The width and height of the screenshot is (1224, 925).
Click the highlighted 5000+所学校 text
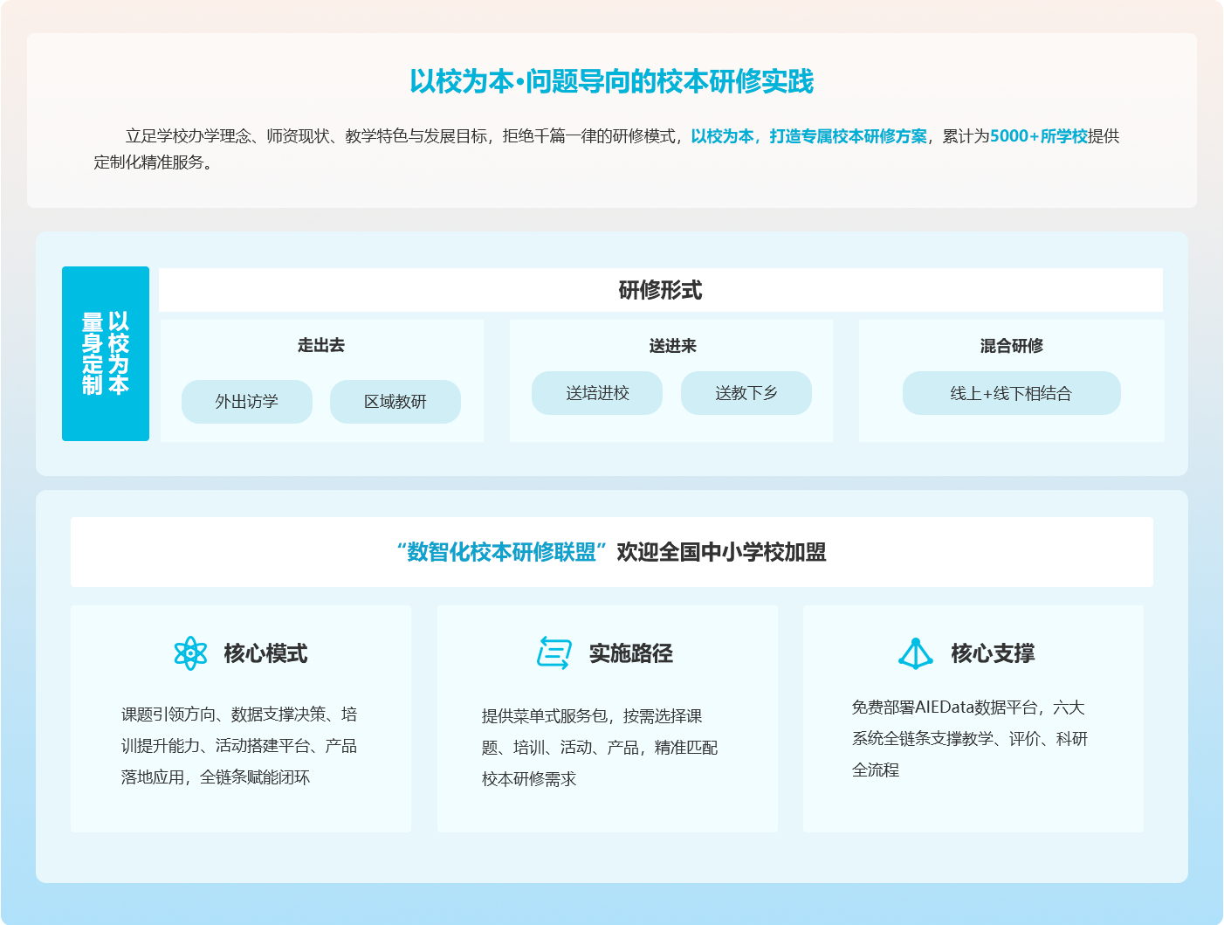[1039, 136]
